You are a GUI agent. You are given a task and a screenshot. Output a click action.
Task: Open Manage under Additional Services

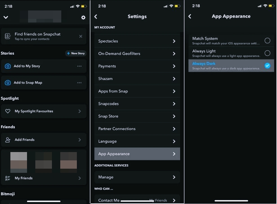point(137,177)
